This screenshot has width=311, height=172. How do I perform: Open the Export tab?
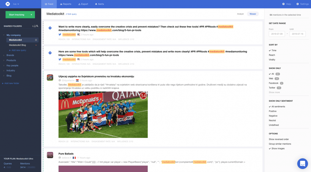coord(83,4)
